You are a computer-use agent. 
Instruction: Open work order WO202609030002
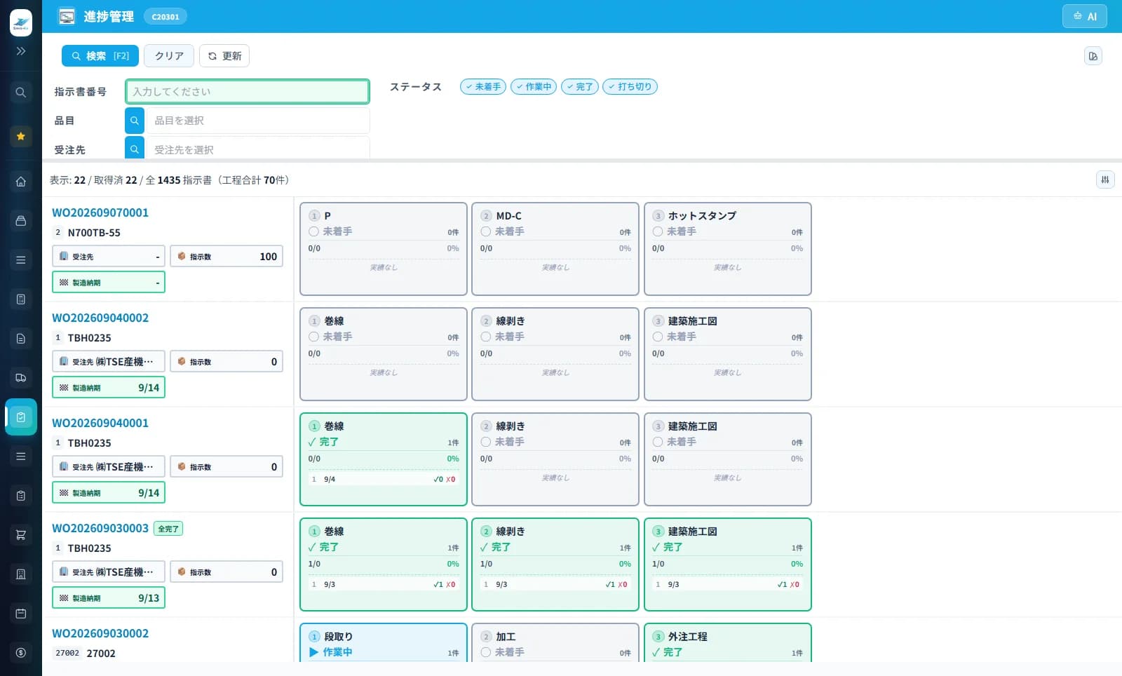100,633
